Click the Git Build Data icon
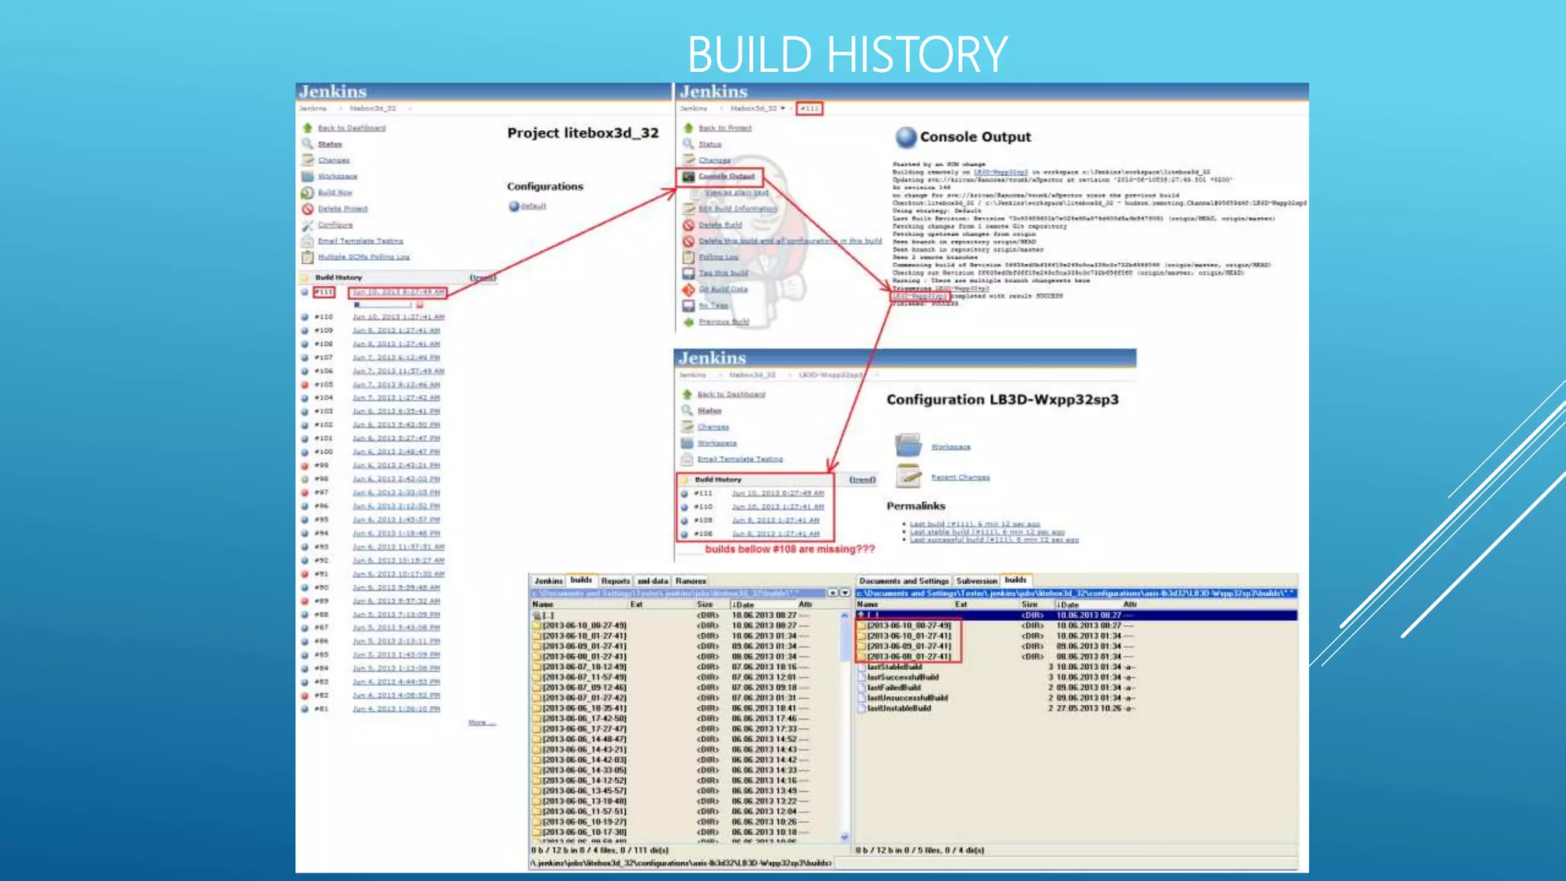 coord(688,289)
